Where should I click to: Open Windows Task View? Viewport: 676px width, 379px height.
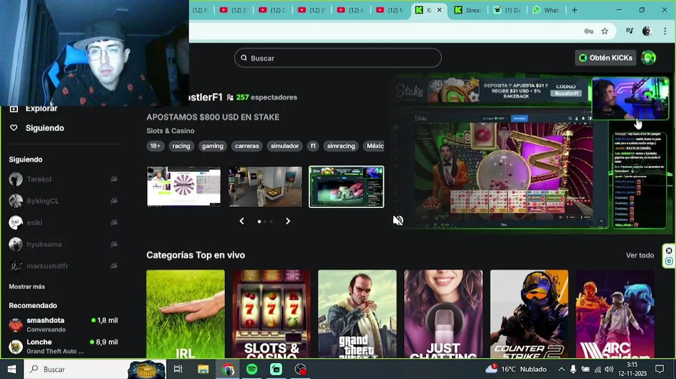[178, 369]
